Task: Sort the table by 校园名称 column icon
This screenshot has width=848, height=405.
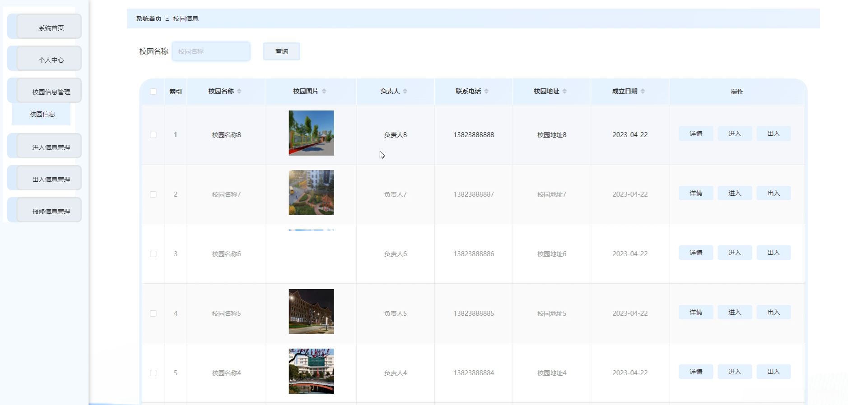Action: coord(239,91)
